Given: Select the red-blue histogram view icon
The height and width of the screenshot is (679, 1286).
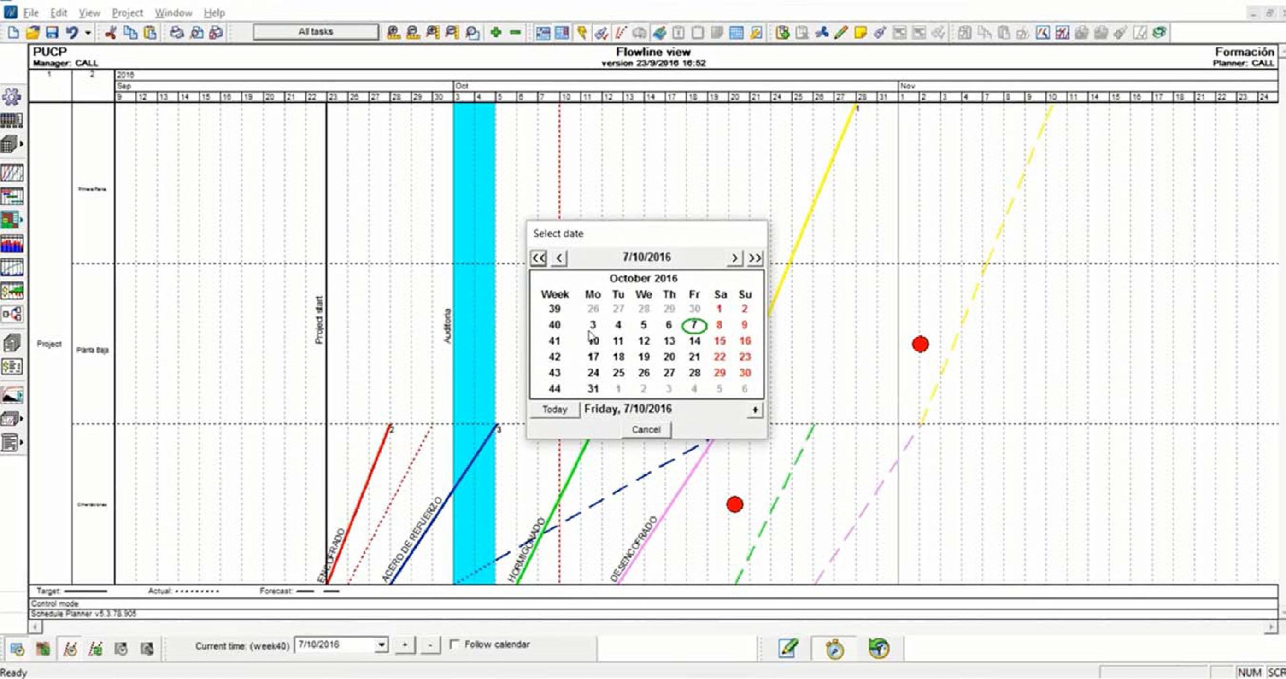Looking at the screenshot, I should (x=12, y=244).
